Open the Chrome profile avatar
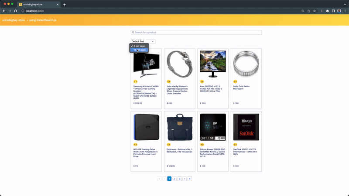349x196 pixels. click(x=339, y=11)
